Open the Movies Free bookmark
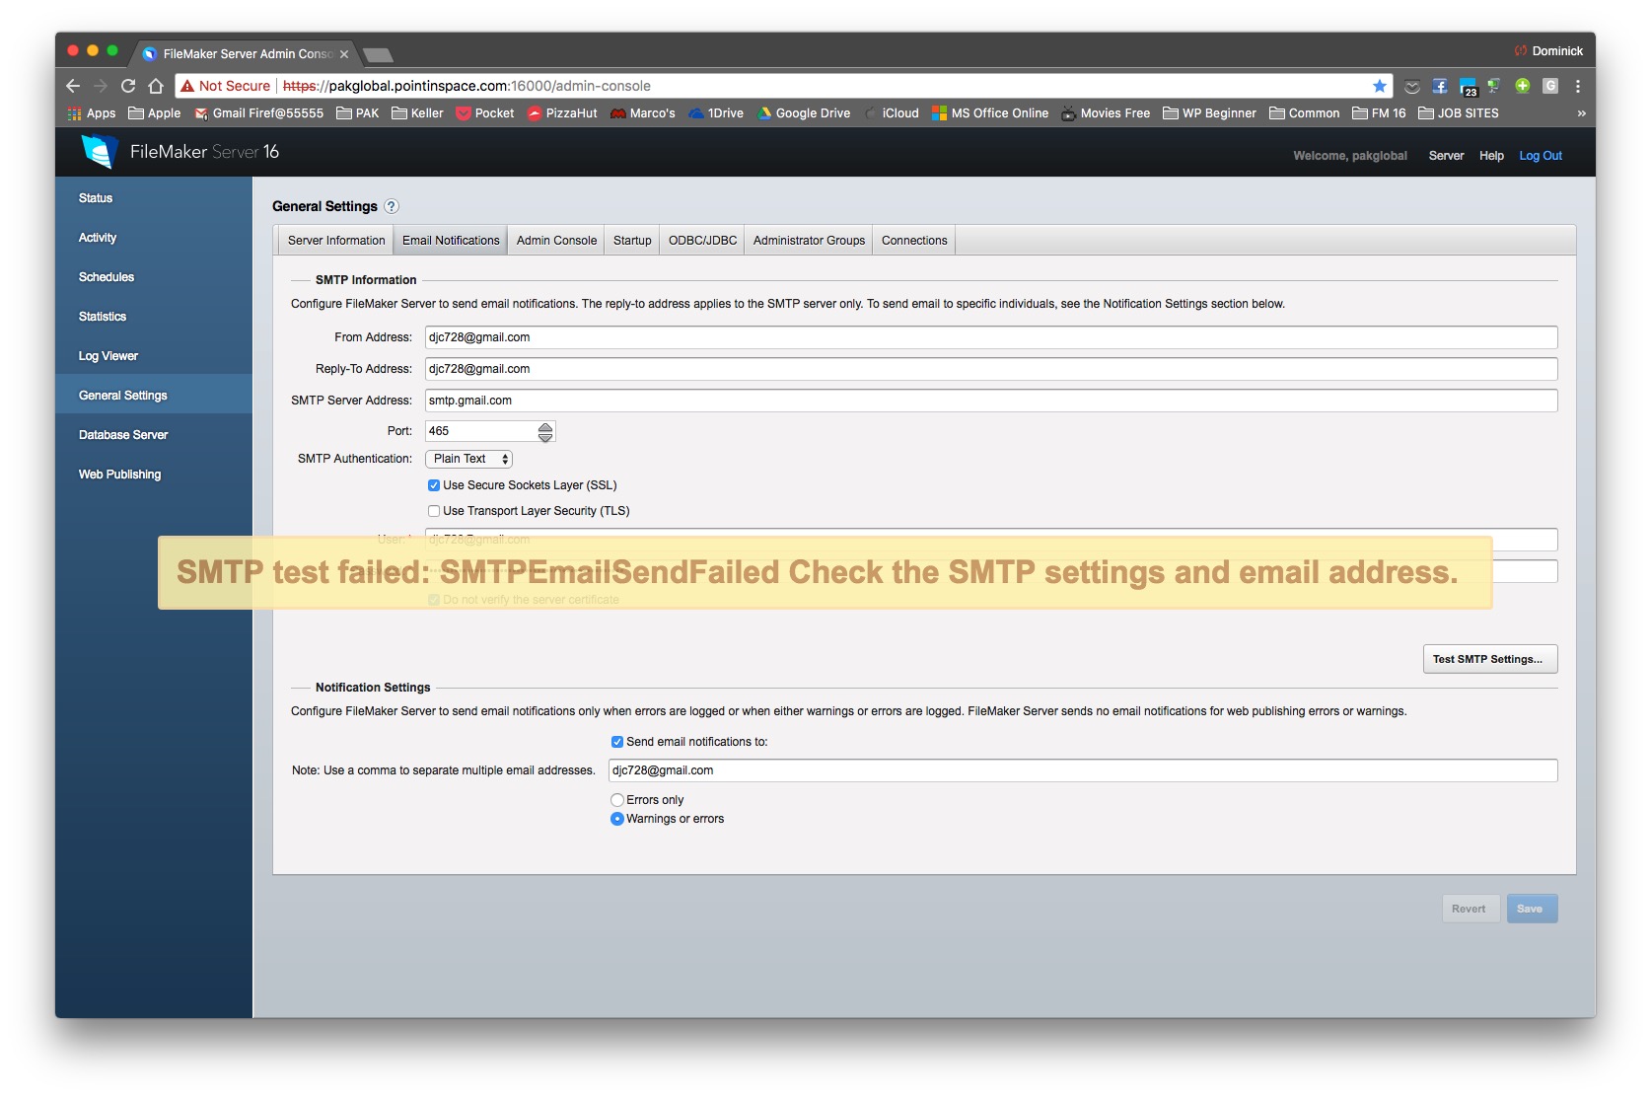 1106,113
